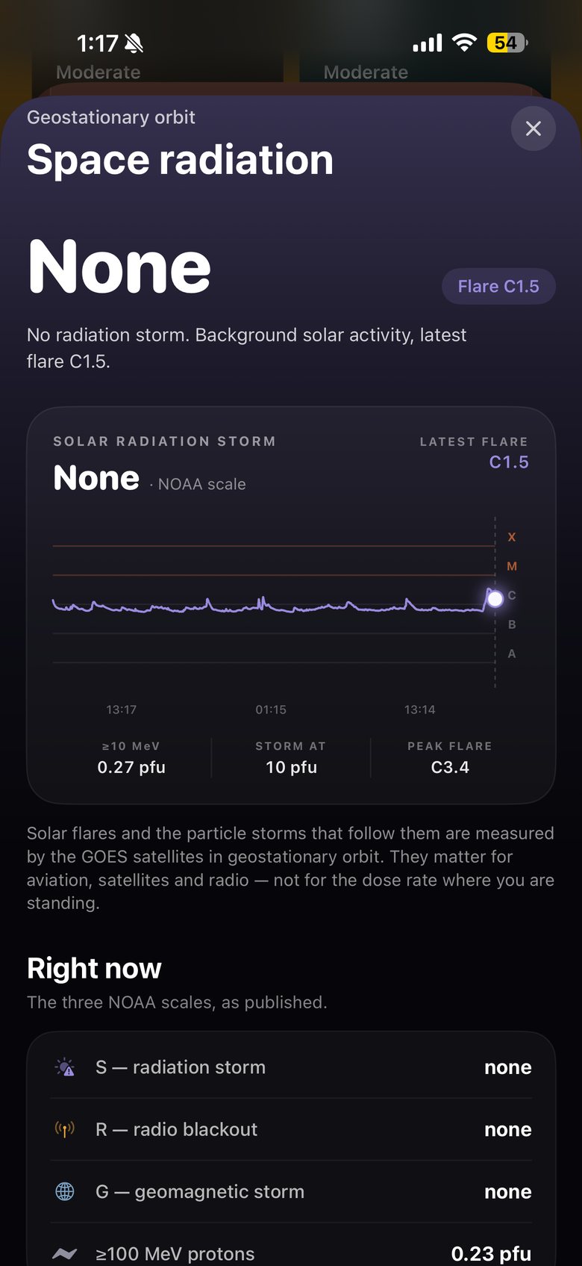
Task: Select the glowing current flare point on chart
Action: 495,599
